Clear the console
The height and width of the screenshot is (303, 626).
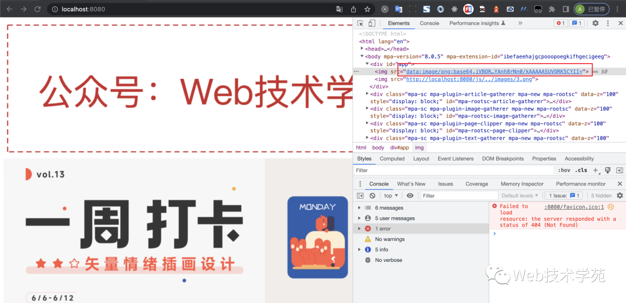[x=372, y=196]
